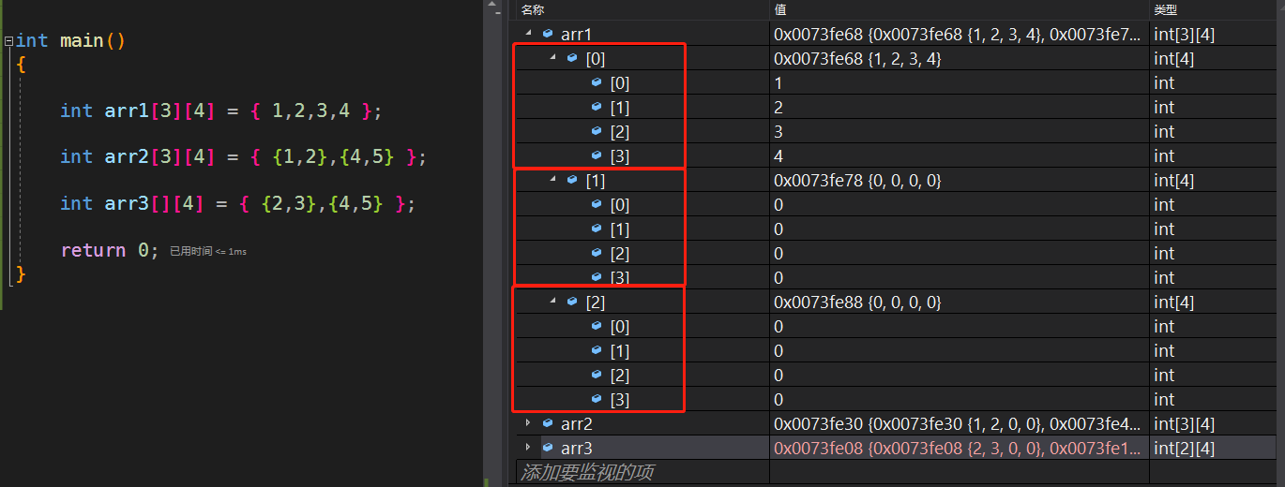Collapse the main() function code fold
The width and height of the screenshot is (1285, 487).
[x=8, y=41]
